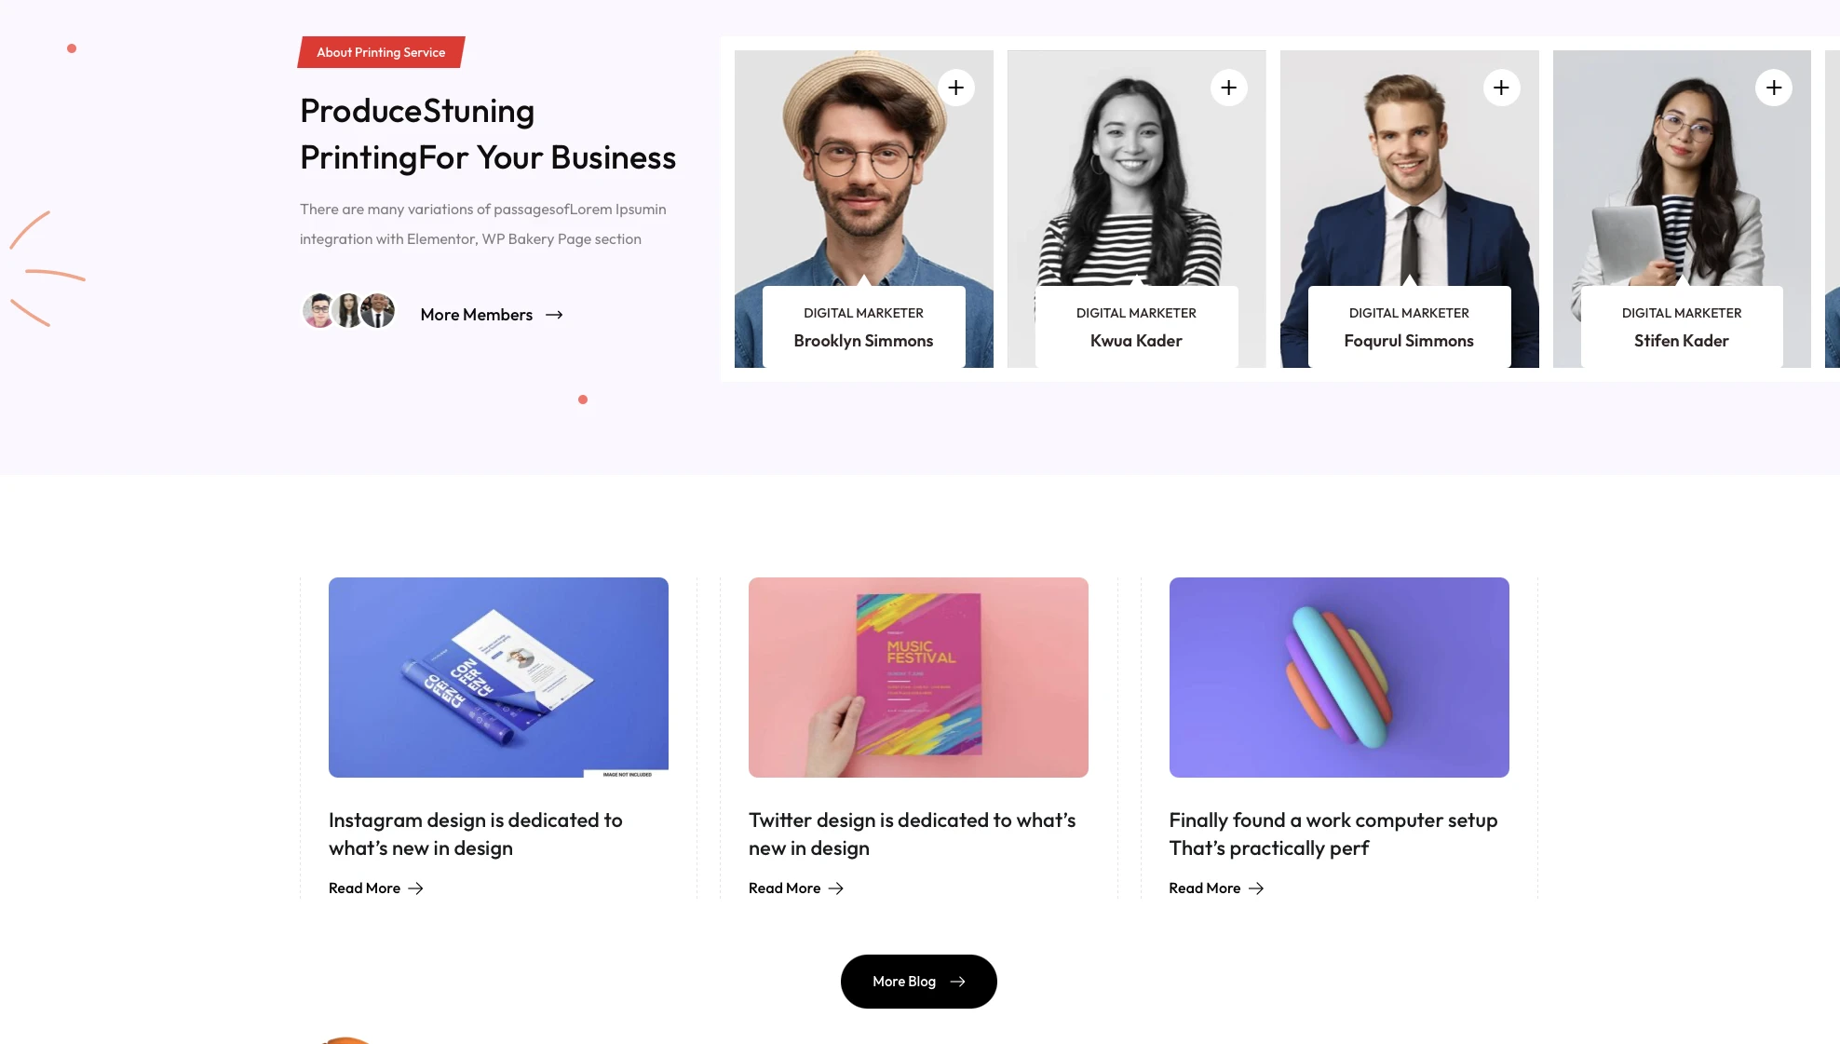Click the member avatars group
Viewport: 1840px width, 1044px height.
tap(348, 311)
